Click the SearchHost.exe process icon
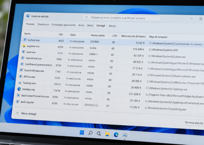This screenshot has width=204, height=145. tap(23, 58)
